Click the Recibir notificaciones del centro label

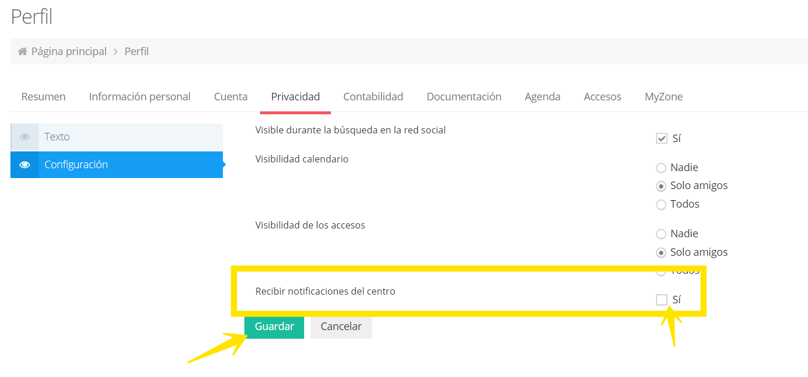point(325,291)
